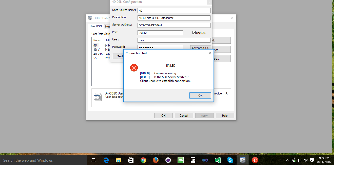Click the ODBC Administrator taskbar icon
Screen dimensions: 346x194
pyautogui.click(x=242, y=160)
